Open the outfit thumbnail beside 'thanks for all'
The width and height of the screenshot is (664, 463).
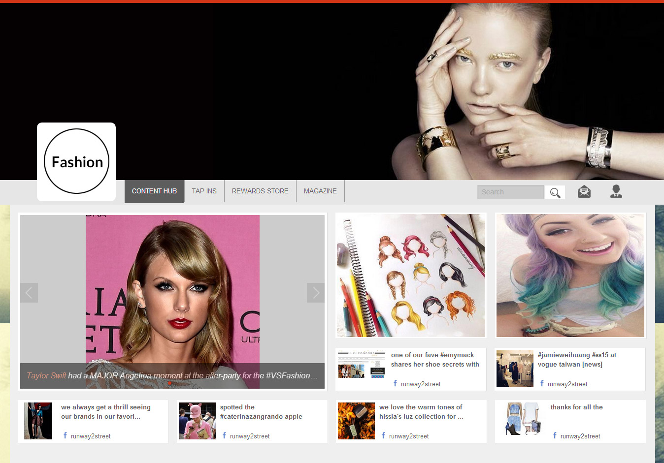coord(523,419)
